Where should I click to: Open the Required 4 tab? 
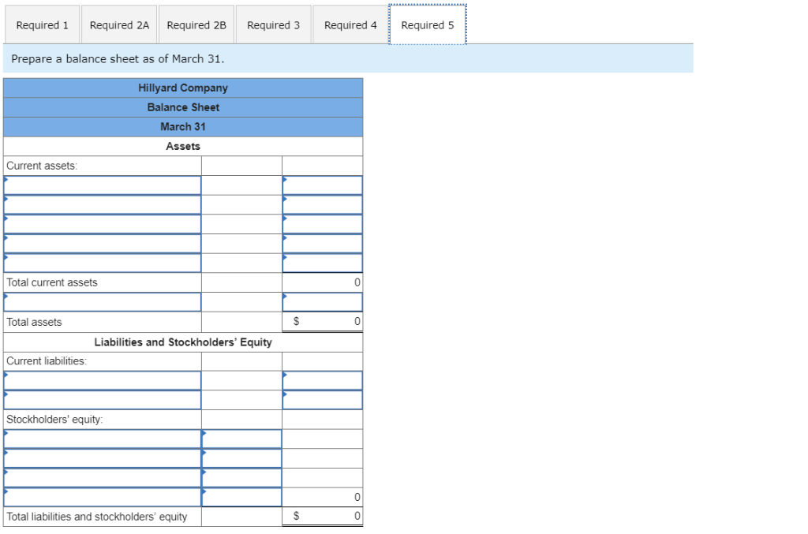click(350, 24)
